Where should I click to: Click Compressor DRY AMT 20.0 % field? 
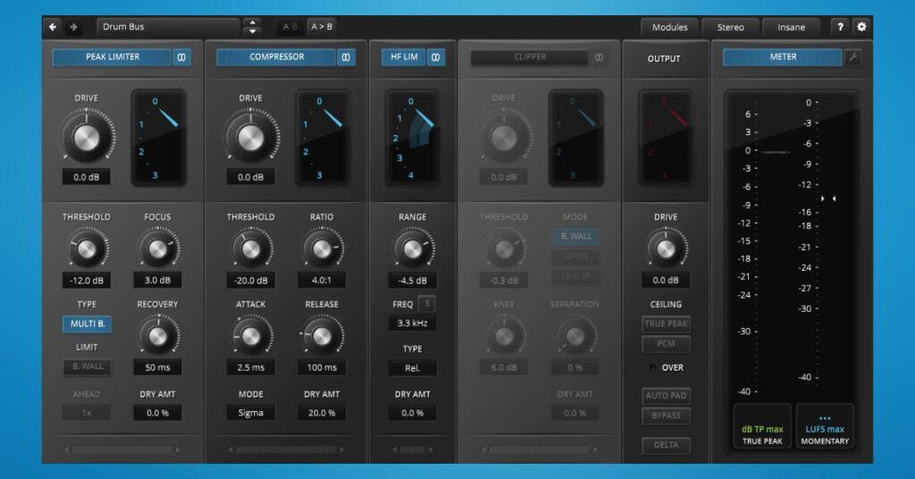322,413
